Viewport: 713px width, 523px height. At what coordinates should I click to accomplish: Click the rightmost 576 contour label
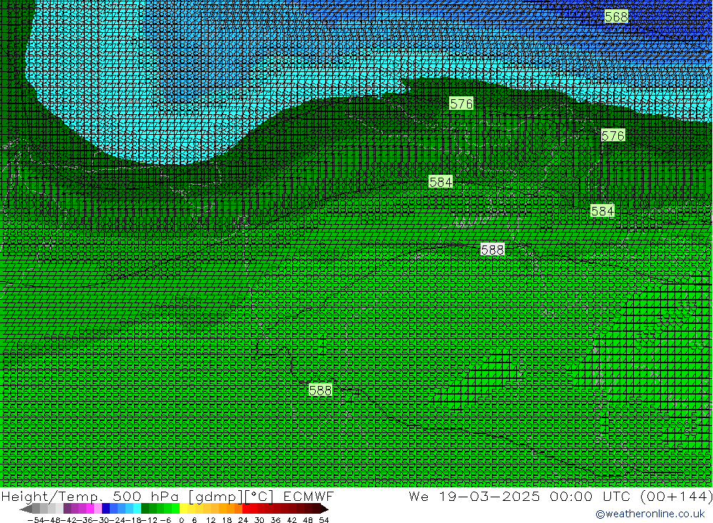[613, 136]
